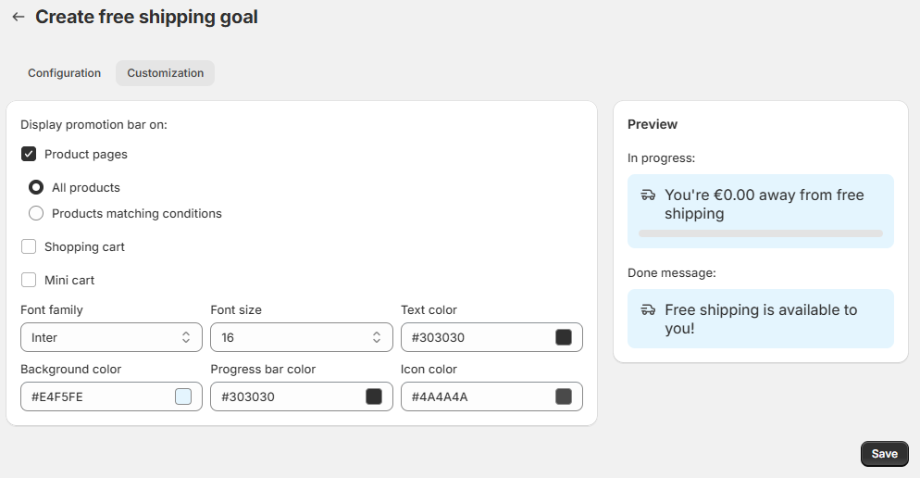
Task: Select the Customization tab
Action: (x=165, y=73)
